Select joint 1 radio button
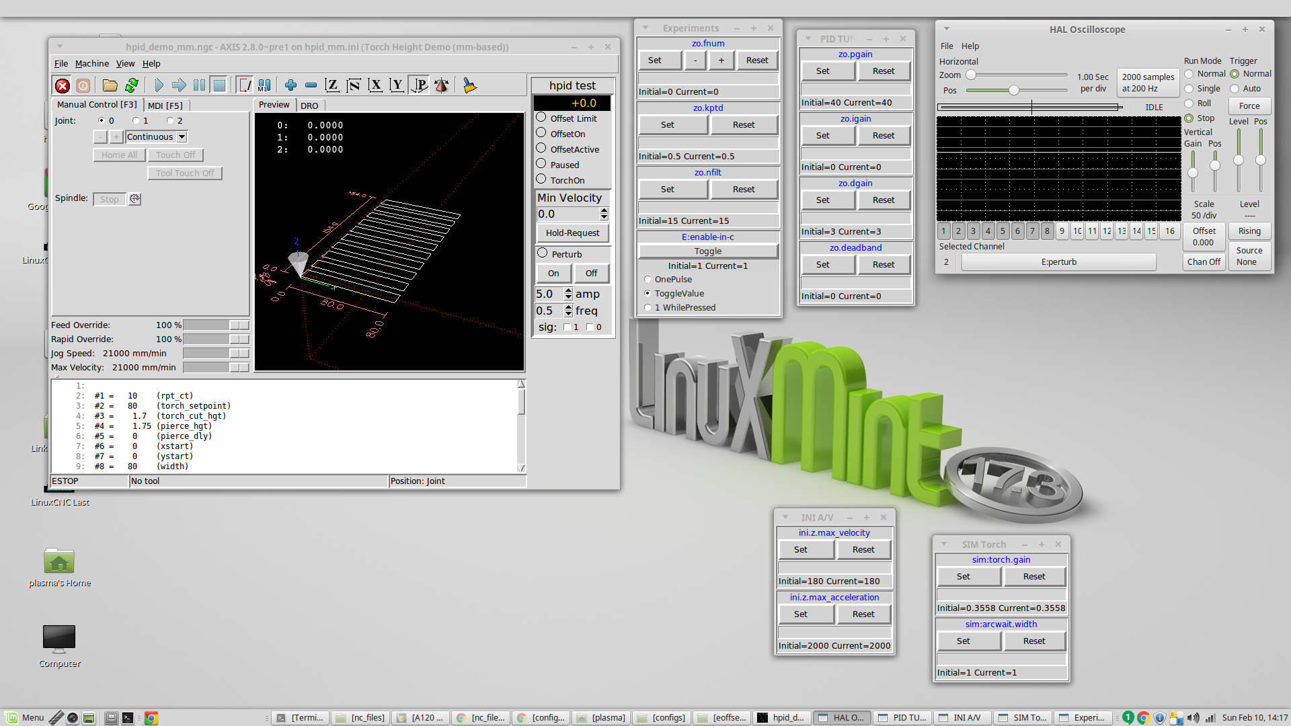 click(x=136, y=121)
